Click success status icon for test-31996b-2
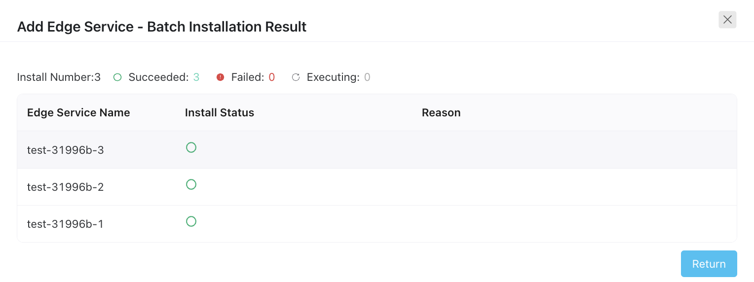 point(191,184)
